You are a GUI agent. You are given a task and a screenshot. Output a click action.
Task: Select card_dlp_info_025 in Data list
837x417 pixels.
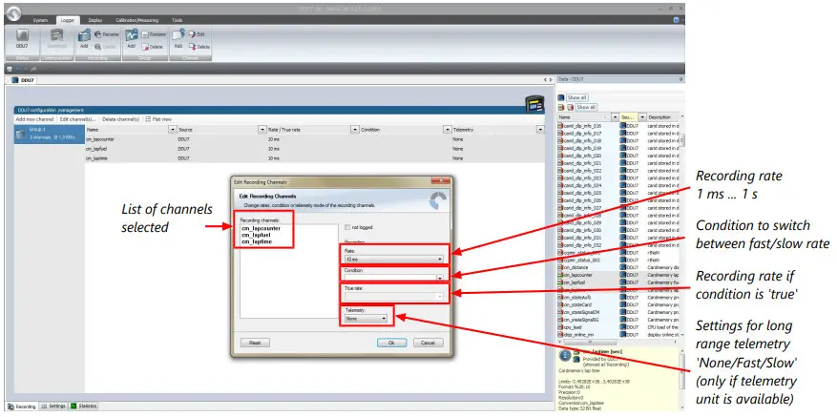click(x=584, y=193)
